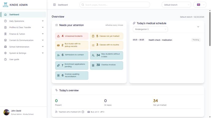211x118 pixels.
Task: Open the Kindergarten 1 class dropdown
Action: coord(150,29)
